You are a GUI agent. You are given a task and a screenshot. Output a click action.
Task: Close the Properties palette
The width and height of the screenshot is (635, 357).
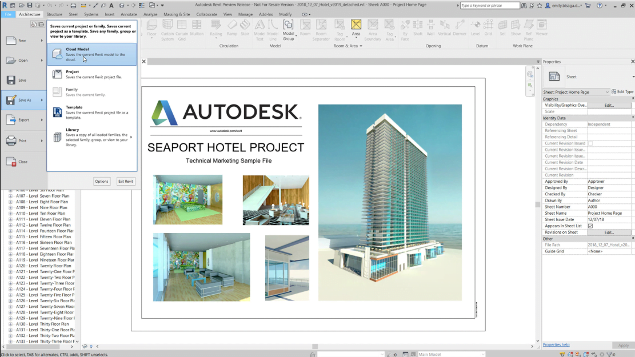coord(632,62)
